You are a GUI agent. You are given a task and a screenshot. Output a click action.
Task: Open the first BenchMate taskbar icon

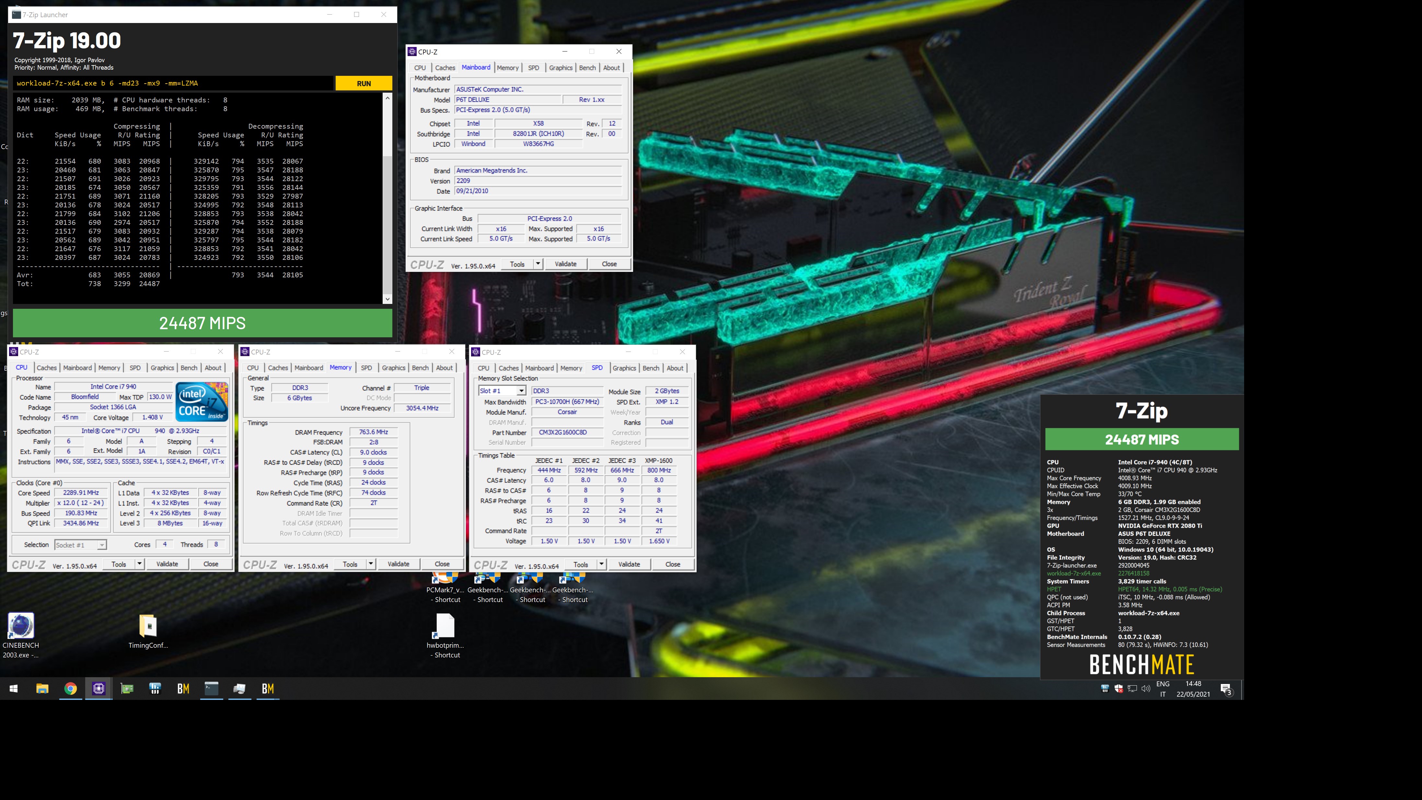coord(183,689)
